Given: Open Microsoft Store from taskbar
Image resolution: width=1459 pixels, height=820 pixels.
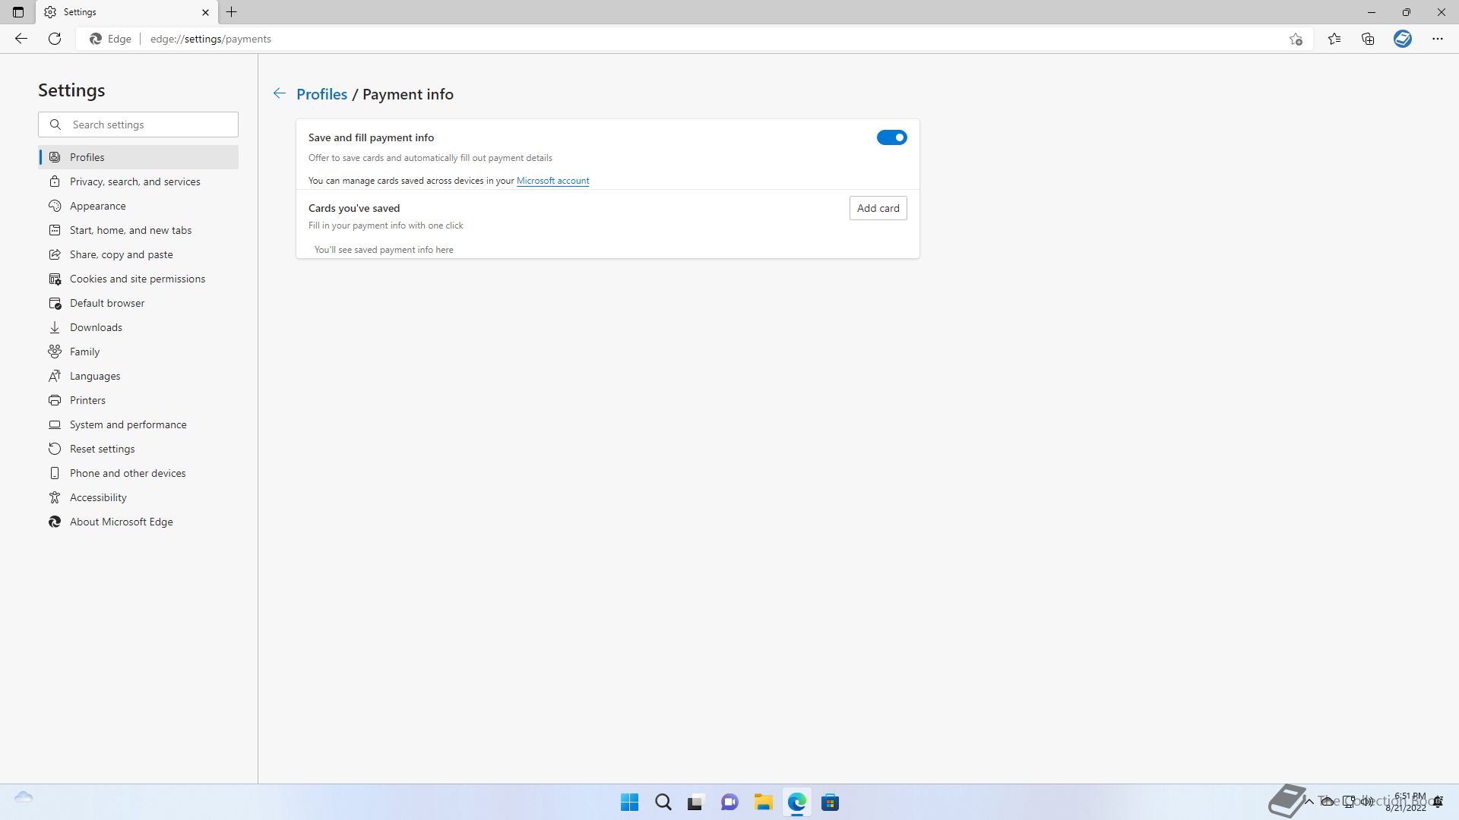Looking at the screenshot, I should click(x=830, y=803).
